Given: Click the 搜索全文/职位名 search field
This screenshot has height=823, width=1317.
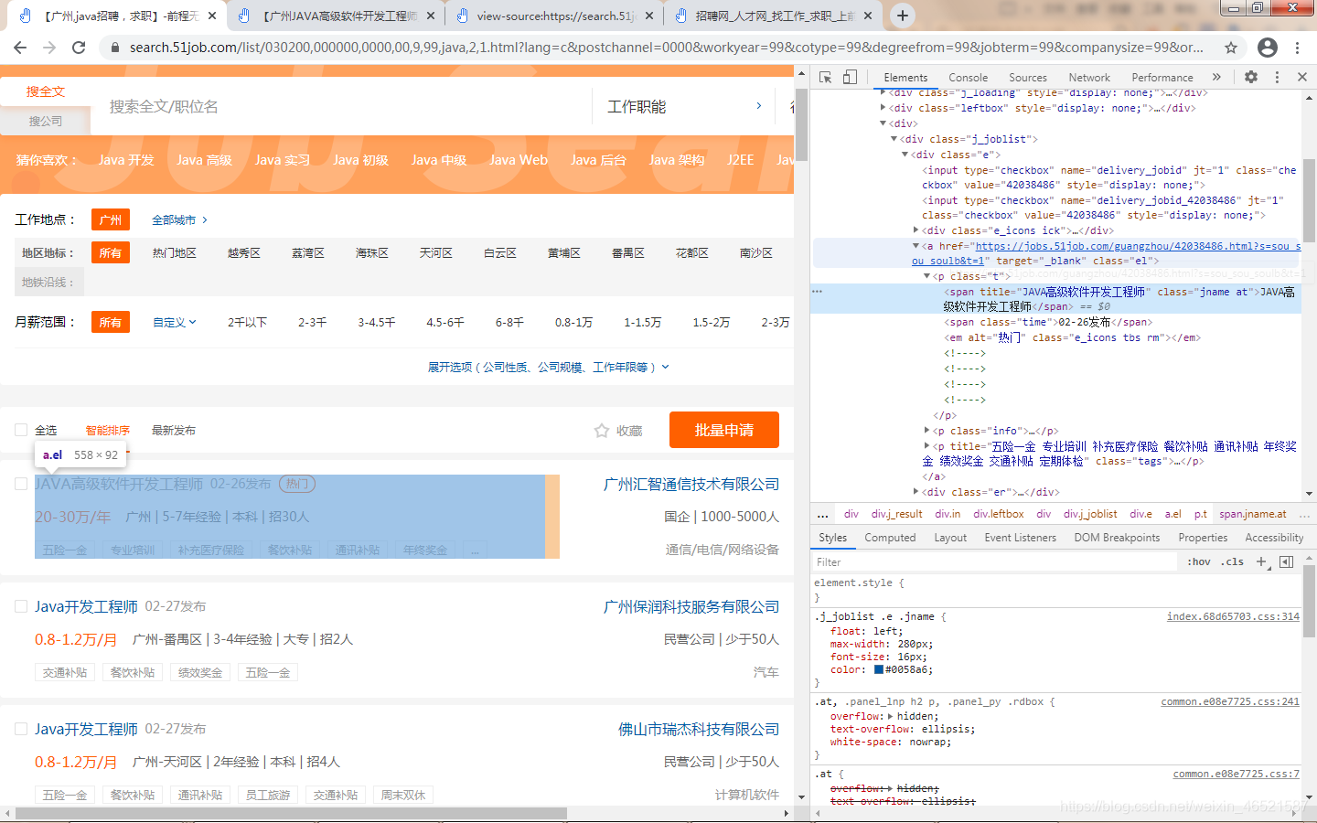Looking at the screenshot, I should pos(343,107).
